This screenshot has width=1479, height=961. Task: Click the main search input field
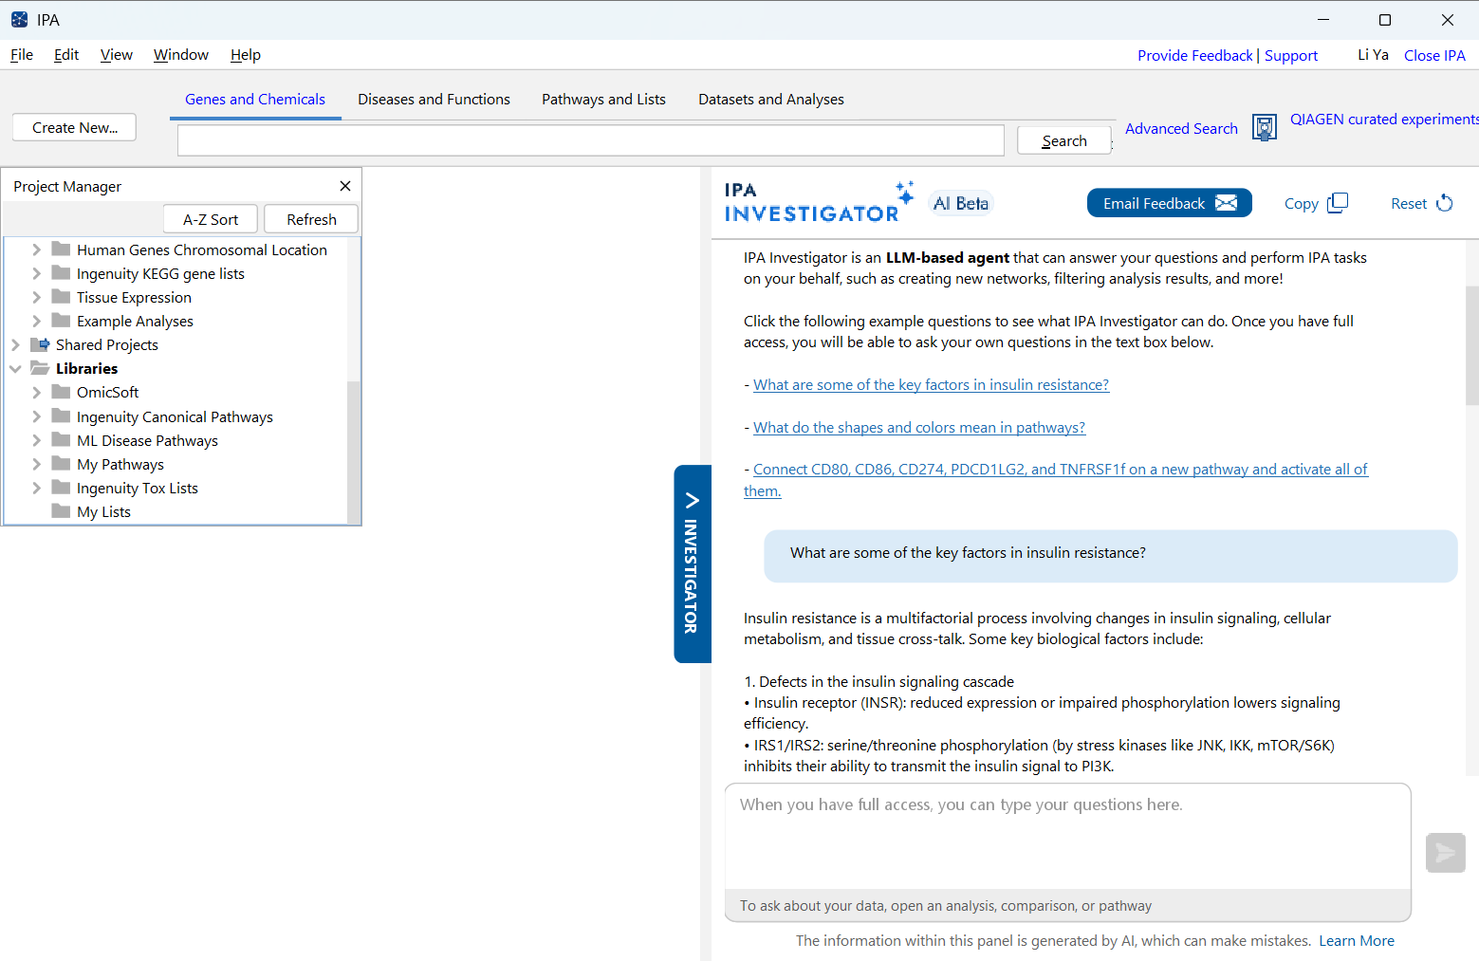[x=590, y=140]
